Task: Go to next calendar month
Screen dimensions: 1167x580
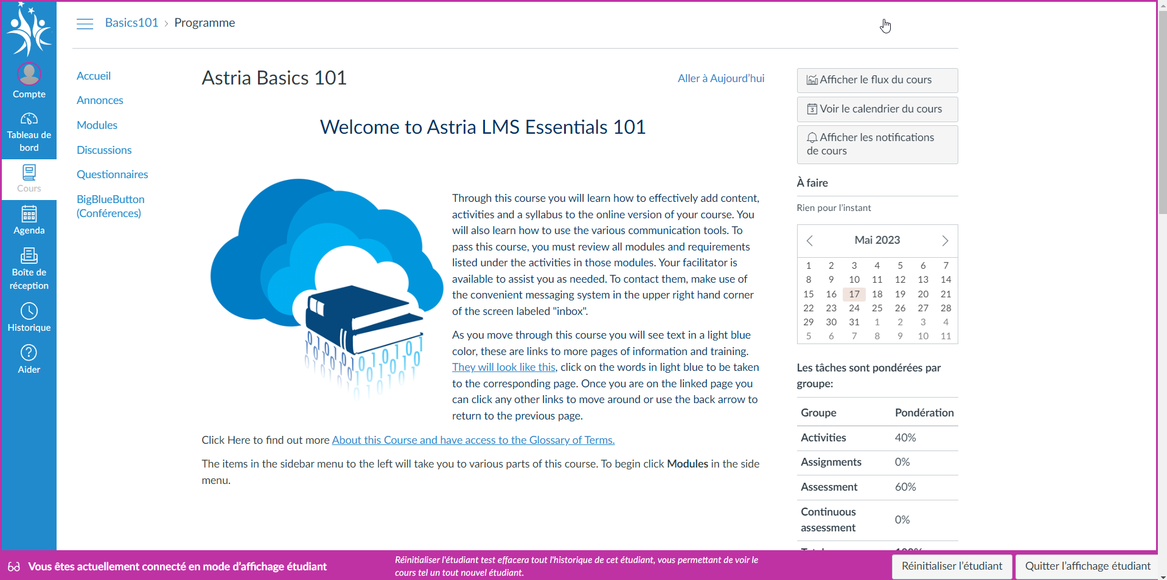Action: (x=945, y=241)
